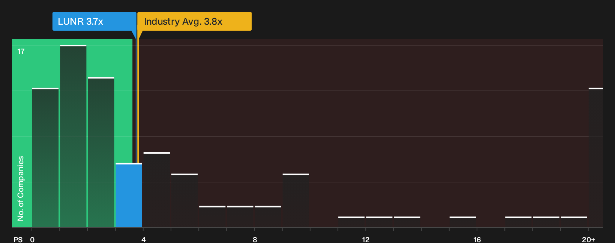Viewport: 615px width, 243px height.
Task: Click the 4 tick label on the x-axis
Action: click(x=144, y=240)
